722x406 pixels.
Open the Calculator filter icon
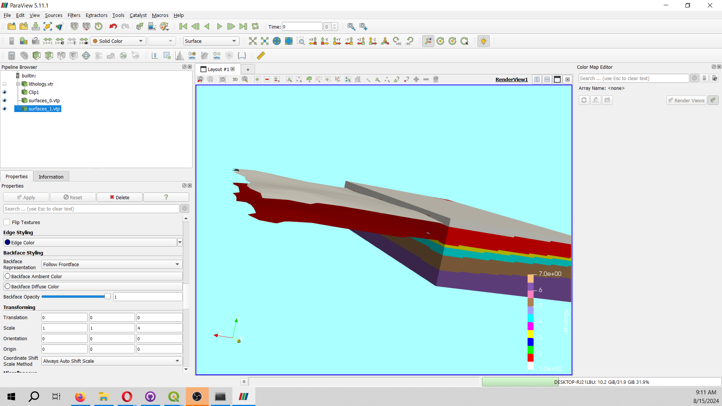point(11,55)
